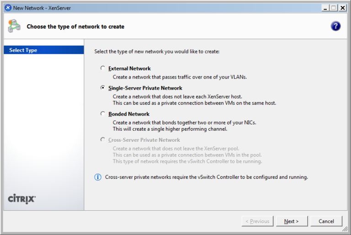Viewport: 351px width, 235px height.
Task: Click the Single-Server Private Network label
Action: click(x=145, y=88)
